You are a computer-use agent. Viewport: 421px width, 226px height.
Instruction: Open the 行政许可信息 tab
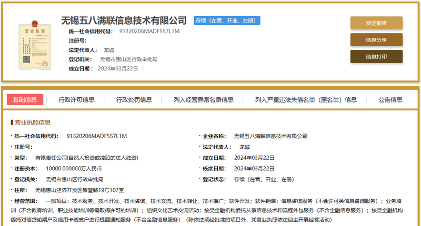(x=76, y=100)
